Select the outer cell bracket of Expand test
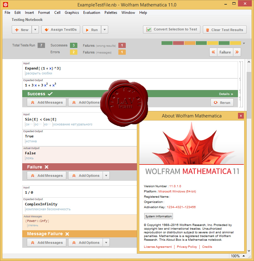 [x=242, y=84]
